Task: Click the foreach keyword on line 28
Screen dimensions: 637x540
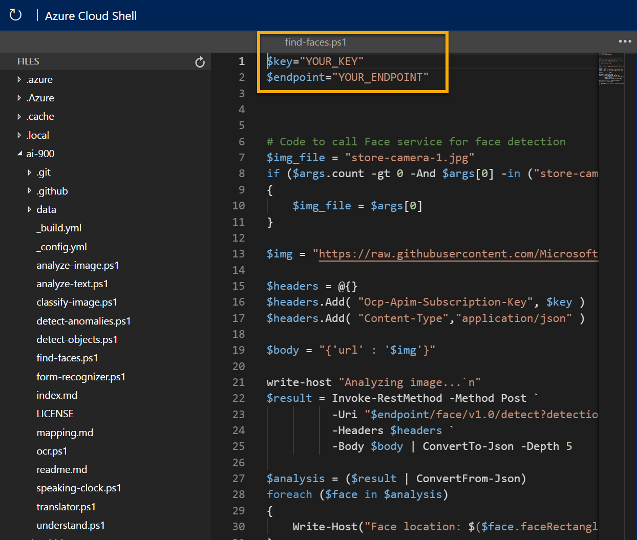Action: 289,494
